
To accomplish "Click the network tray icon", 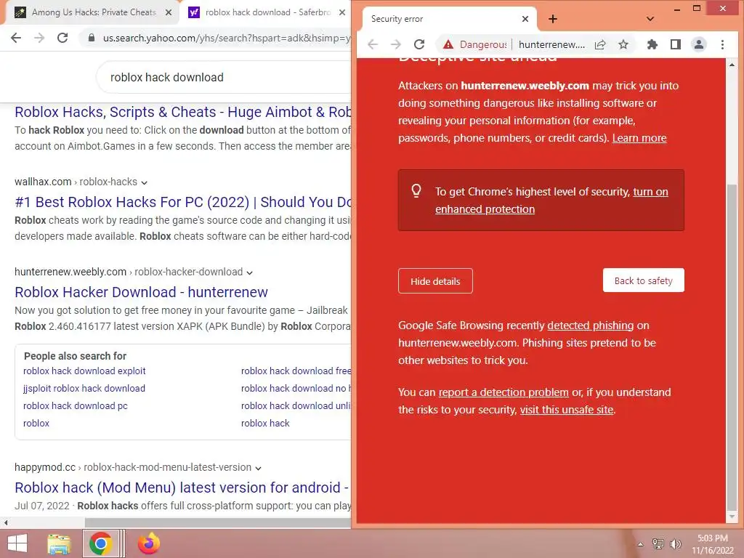I will [658, 543].
